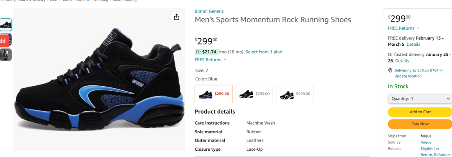Screen dimensions: 452x157
Task: Choose the Blue color swatch at $299.00
Action: (213, 94)
